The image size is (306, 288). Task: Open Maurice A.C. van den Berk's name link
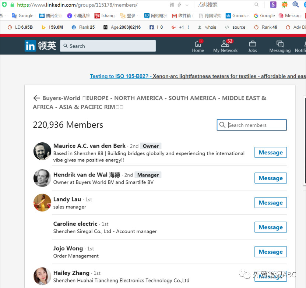[x=89, y=146]
